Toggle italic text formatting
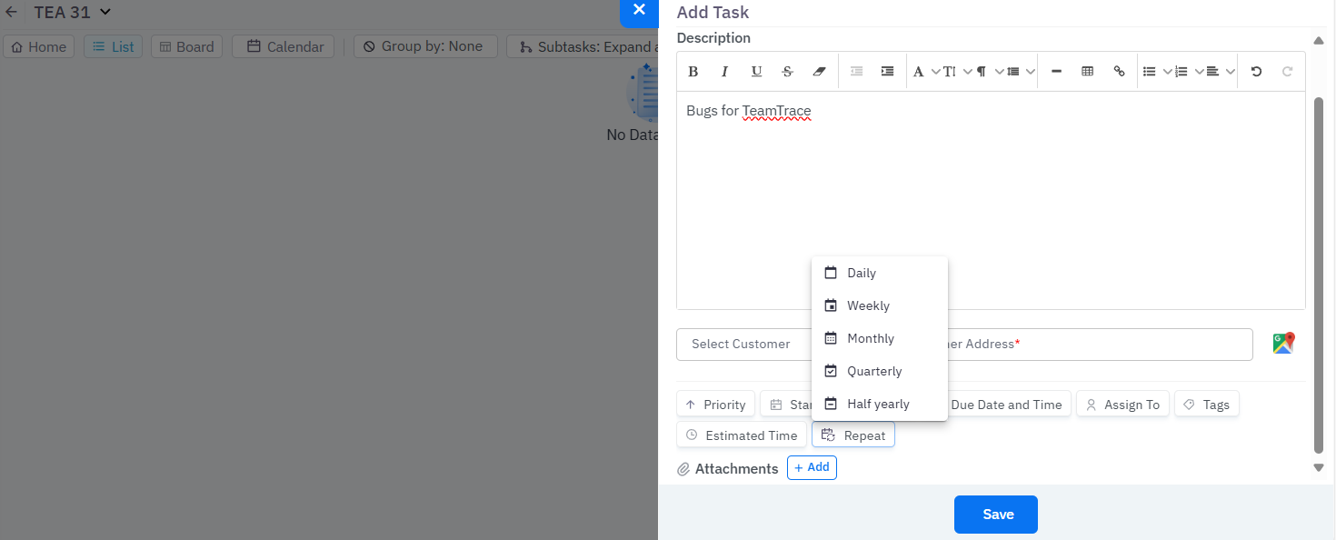This screenshot has width=1336, height=540. pyautogui.click(x=724, y=72)
